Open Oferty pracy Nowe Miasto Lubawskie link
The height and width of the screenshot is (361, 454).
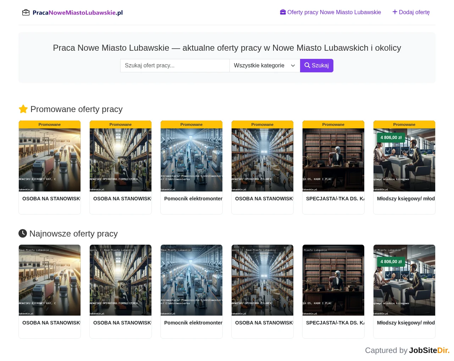pos(331,12)
